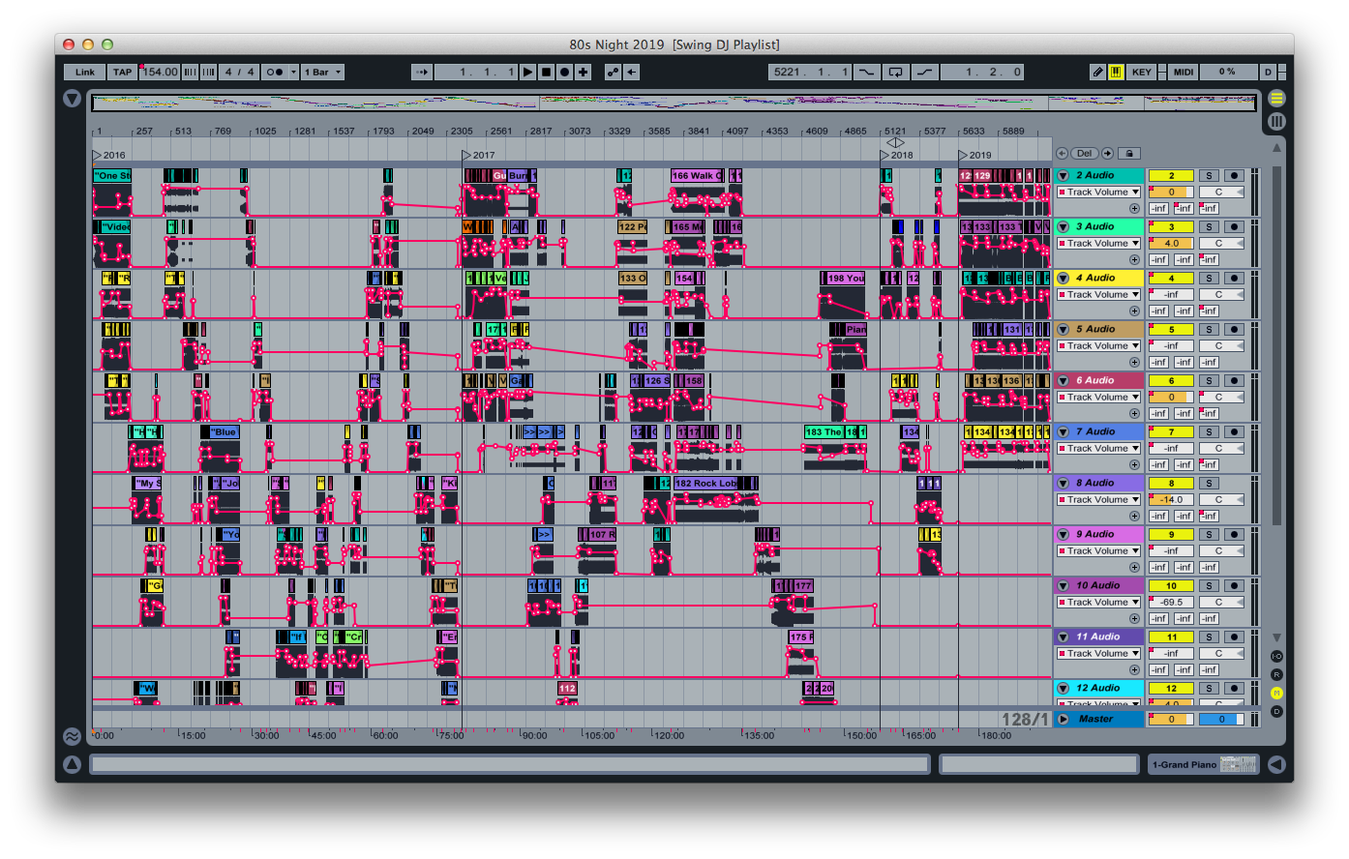This screenshot has height=859, width=1349.
Task: Open Track Volume chooser on 8 Audio
Action: tap(1098, 499)
